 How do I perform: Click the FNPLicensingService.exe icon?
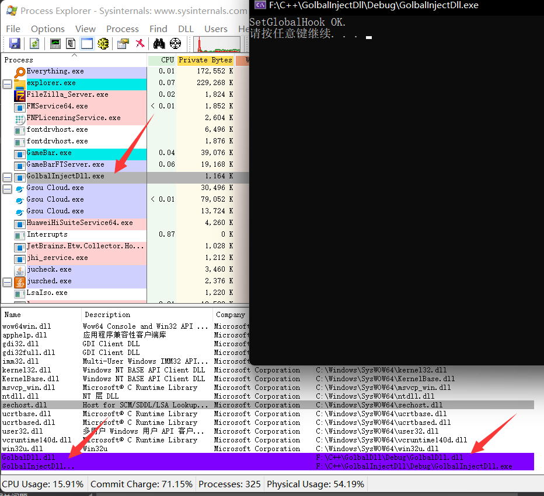tap(20, 119)
